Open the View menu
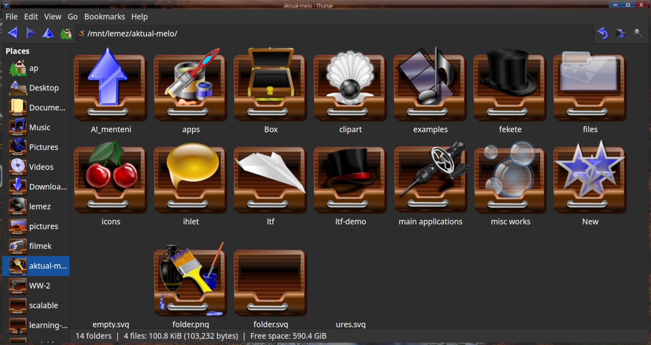 pos(53,17)
